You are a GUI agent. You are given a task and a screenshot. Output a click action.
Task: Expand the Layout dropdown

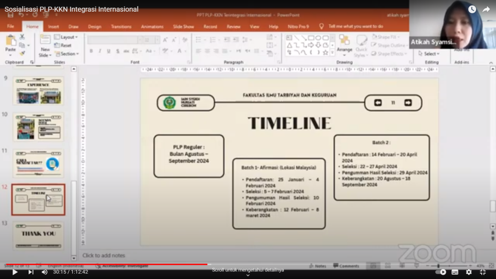click(66, 37)
